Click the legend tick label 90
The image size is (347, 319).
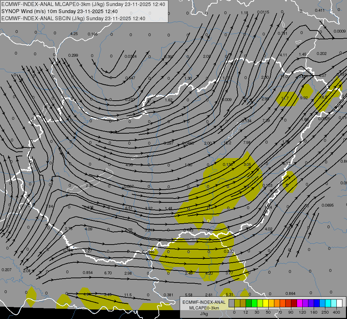point(291,312)
